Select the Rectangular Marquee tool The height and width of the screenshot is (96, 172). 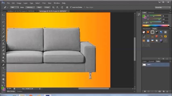coord(3,19)
